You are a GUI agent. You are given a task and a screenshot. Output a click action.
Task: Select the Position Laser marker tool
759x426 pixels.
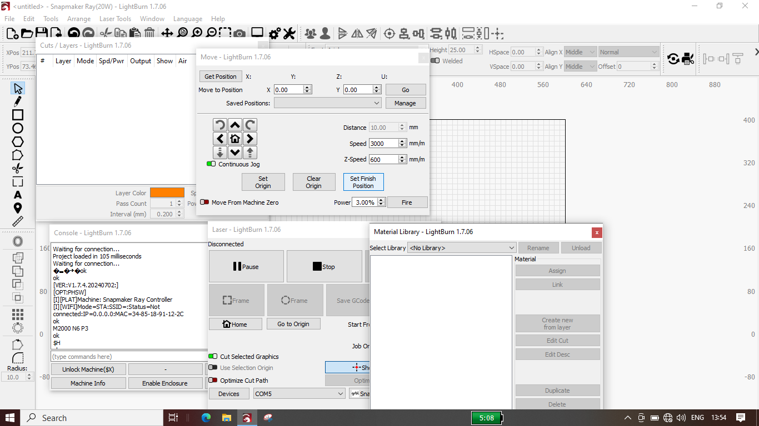[x=18, y=209]
